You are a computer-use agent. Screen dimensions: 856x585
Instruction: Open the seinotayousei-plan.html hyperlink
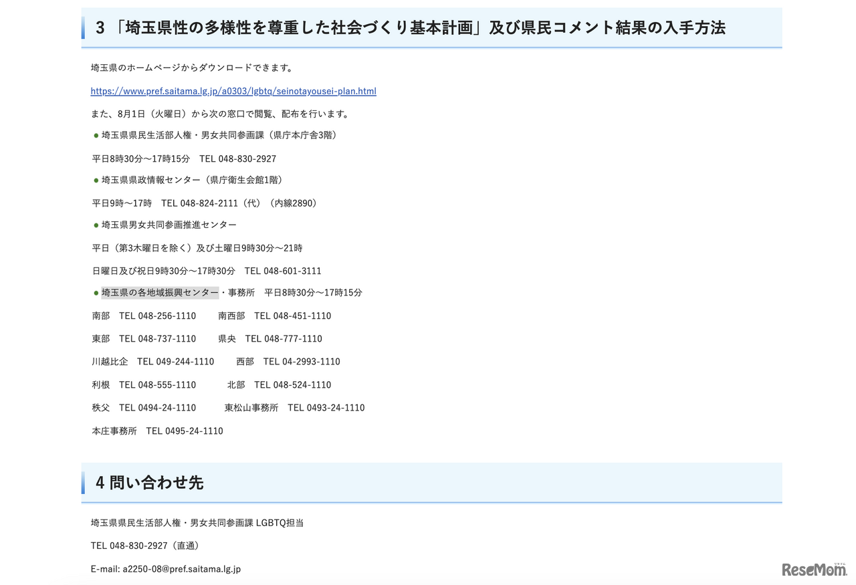233,91
